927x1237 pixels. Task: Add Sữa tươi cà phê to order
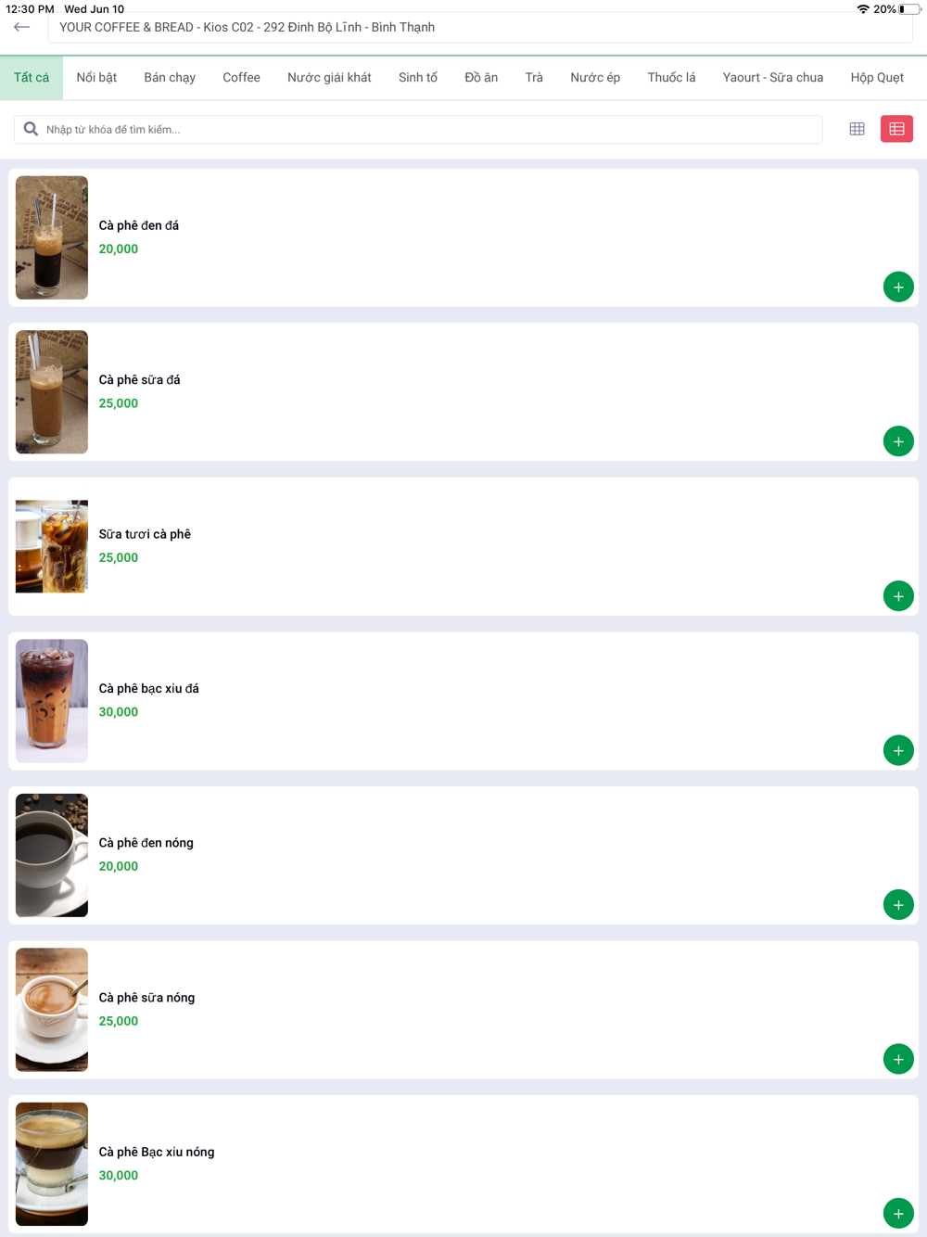(898, 596)
